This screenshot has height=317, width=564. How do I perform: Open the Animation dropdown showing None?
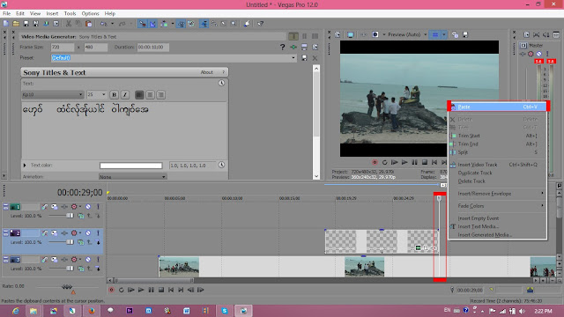(132, 176)
